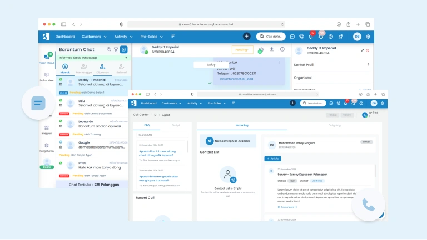Click blue compose icon in Barantum Chat header
Screen dimensions: 427x240
pyautogui.click(x=123, y=49)
